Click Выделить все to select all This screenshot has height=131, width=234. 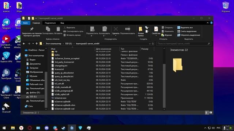click(x=185, y=28)
